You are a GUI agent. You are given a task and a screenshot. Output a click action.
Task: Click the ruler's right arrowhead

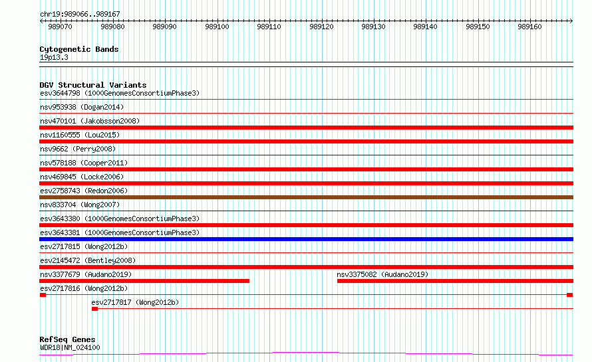[x=571, y=21]
